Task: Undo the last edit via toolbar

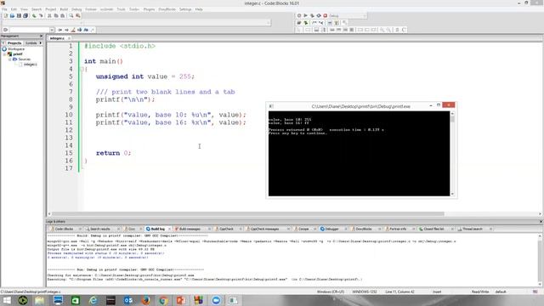Action: [x=34, y=15]
